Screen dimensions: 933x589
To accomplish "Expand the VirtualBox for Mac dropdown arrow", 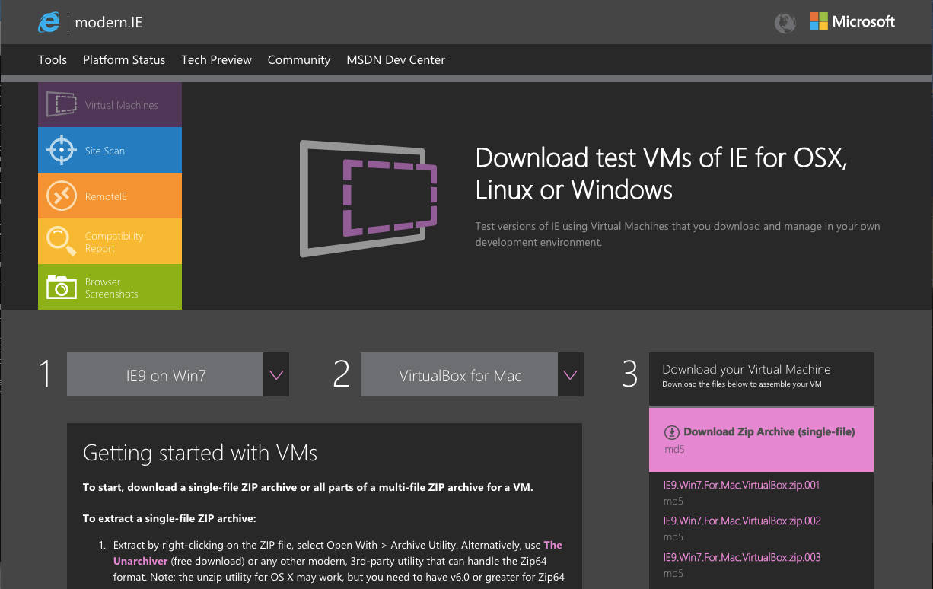I will (570, 374).
